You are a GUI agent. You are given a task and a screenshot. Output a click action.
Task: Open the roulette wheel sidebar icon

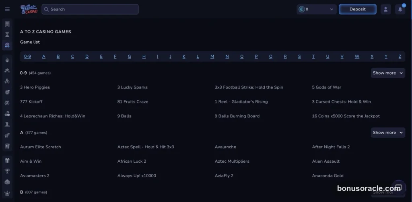7,92
